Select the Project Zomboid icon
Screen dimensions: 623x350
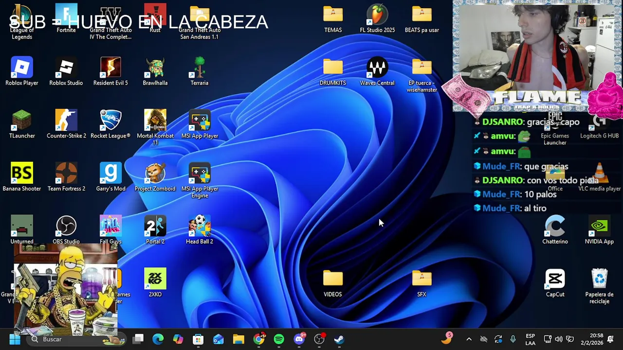(x=155, y=177)
